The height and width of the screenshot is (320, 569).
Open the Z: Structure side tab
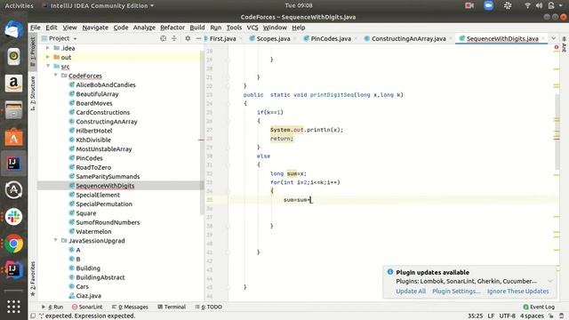pyautogui.click(x=33, y=93)
